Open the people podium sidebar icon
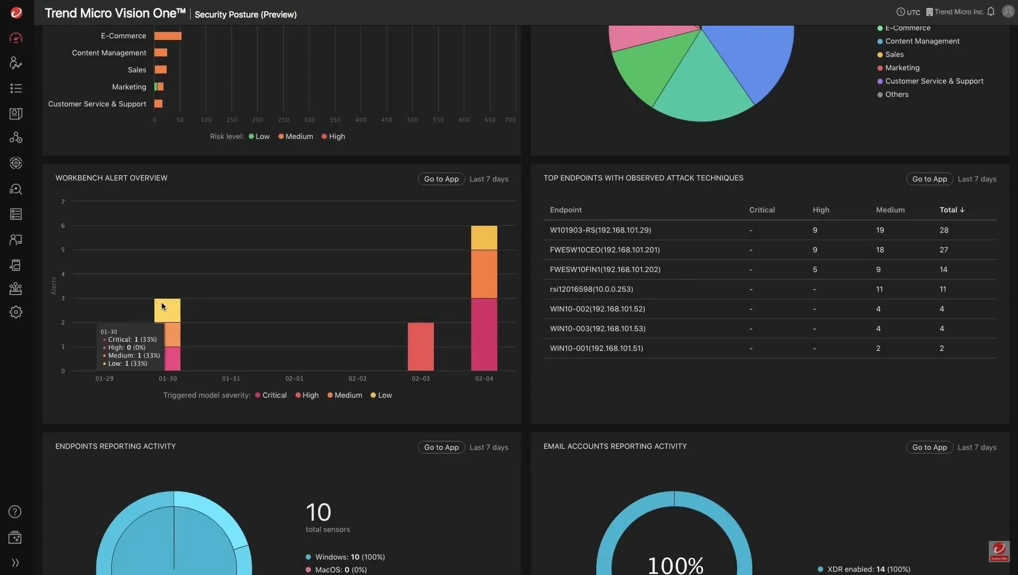The height and width of the screenshot is (575, 1018). tap(16, 289)
